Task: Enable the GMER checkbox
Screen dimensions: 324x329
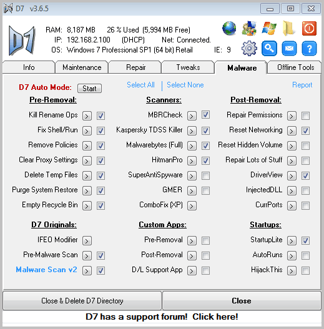Action: 205,191
